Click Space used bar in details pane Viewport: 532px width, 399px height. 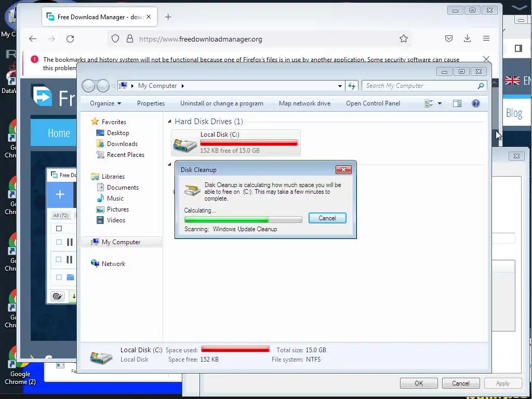(235, 349)
